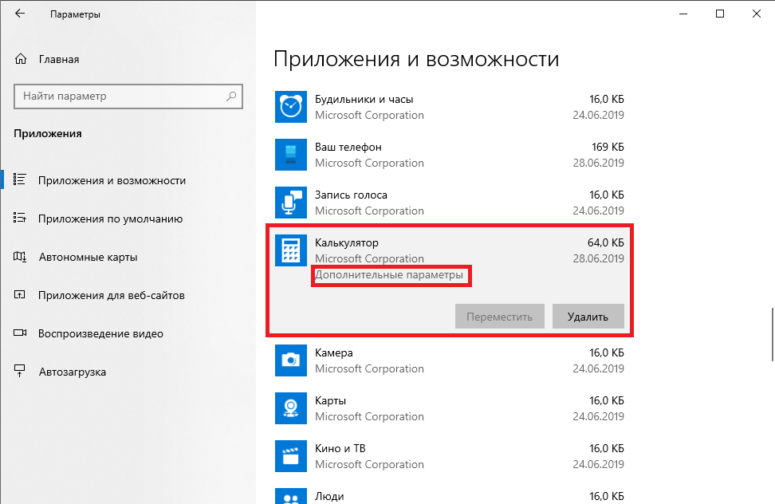This screenshot has width=775, height=504.
Task: Click the back arrow in Settings header
Action: click(20, 14)
